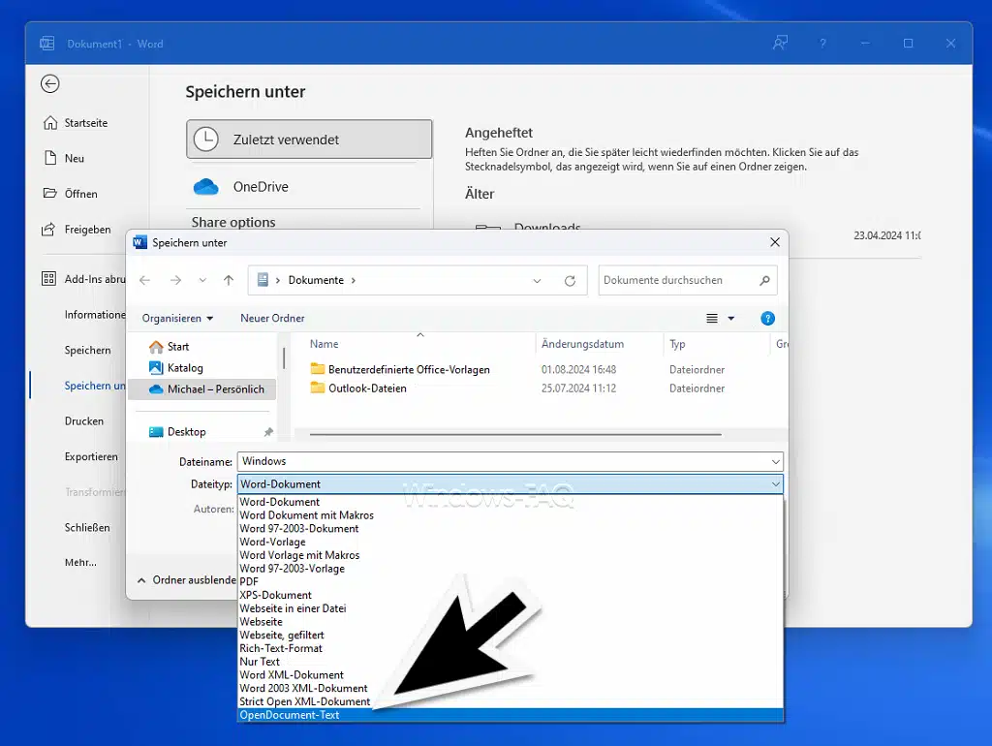Click the search magnifier in Dokumente durchsuchen
The height and width of the screenshot is (746, 992).
[x=764, y=280]
